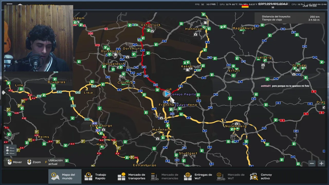Open the Mercado de transportes tab
329x185 pixels.
click(x=132, y=177)
